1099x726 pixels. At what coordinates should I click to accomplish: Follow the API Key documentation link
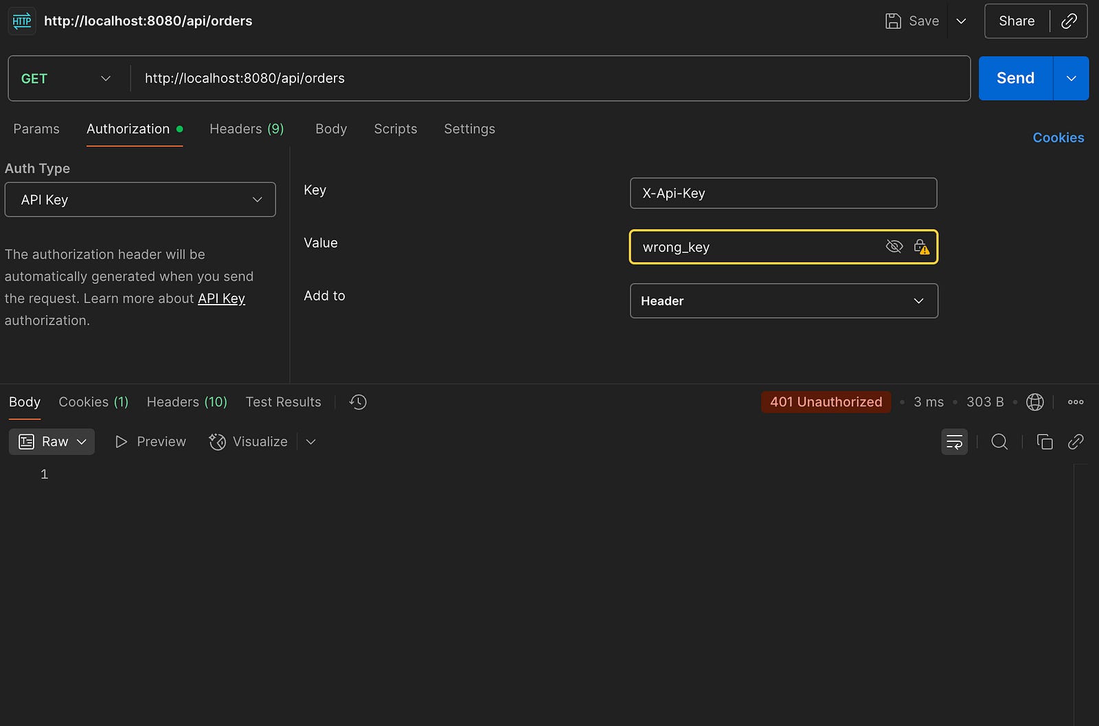coord(221,298)
